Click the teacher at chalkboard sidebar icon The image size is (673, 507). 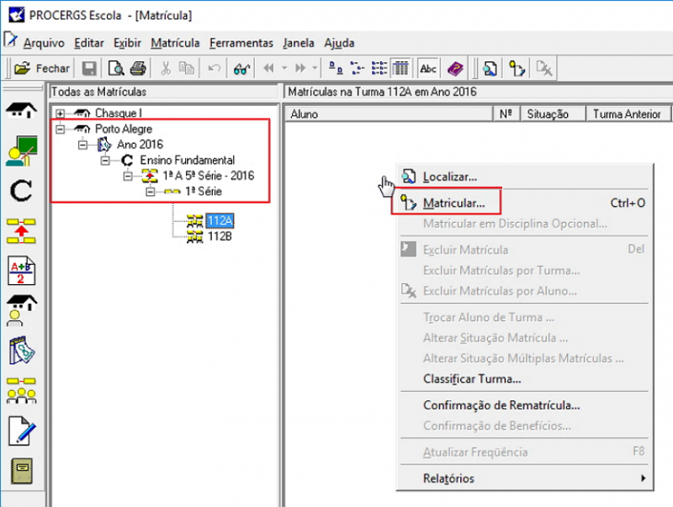tap(22, 151)
